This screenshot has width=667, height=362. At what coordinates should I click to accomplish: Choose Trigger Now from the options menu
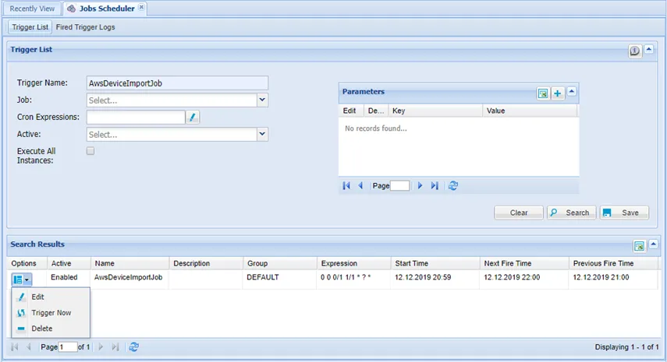point(51,313)
